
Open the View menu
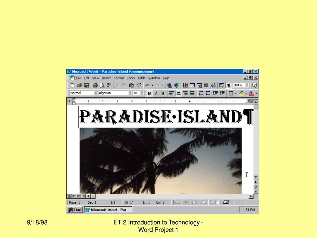(96, 78)
